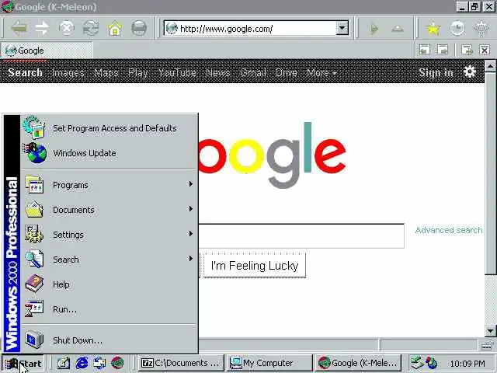Screen dimensions: 497x373
Task: Open Images in Google navigation bar
Action: [x=68, y=72]
